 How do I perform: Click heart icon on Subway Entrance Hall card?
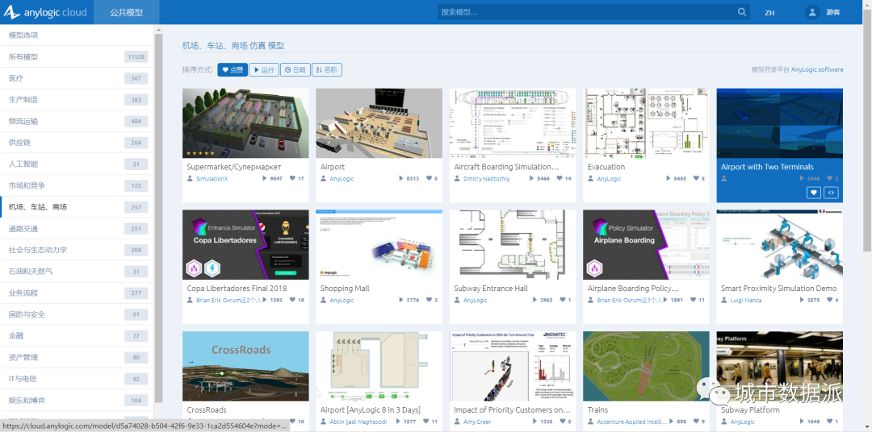[562, 301]
